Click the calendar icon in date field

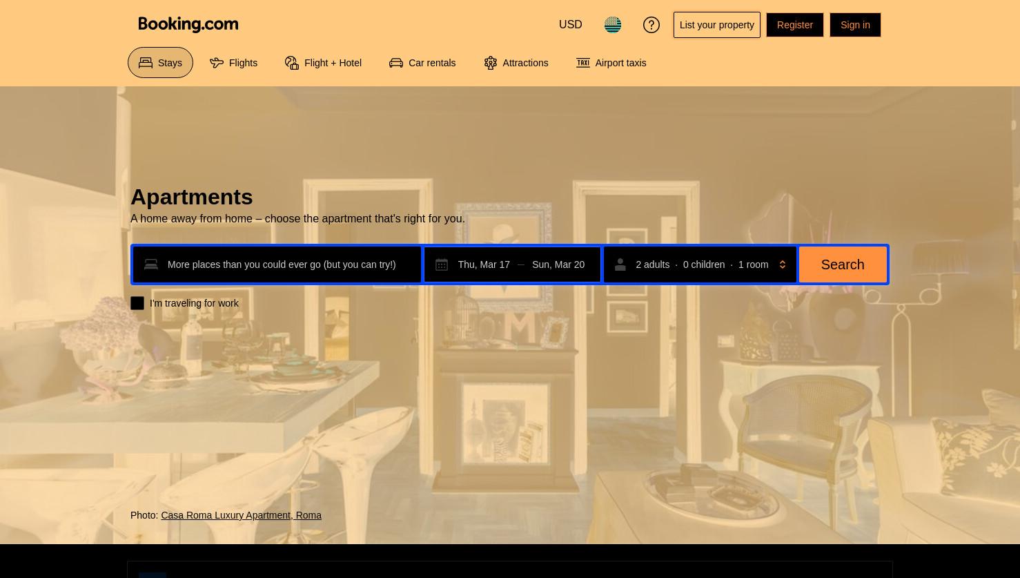point(442,264)
